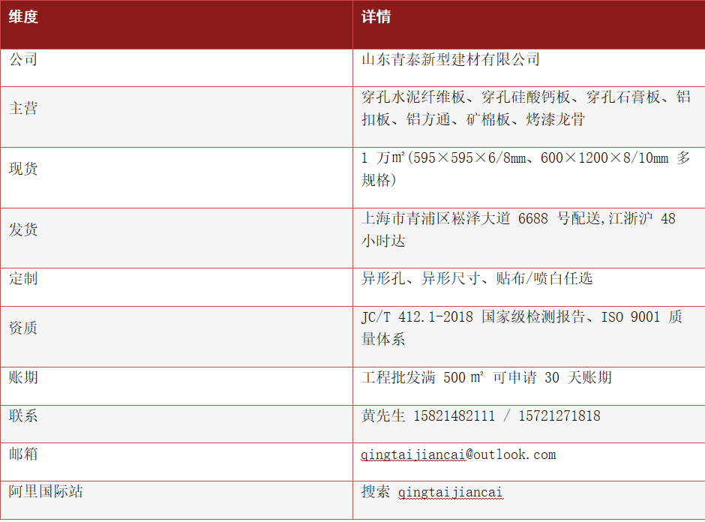Click custom options 异形孔、异形尺寸
The image size is (705, 522).
pos(421,279)
